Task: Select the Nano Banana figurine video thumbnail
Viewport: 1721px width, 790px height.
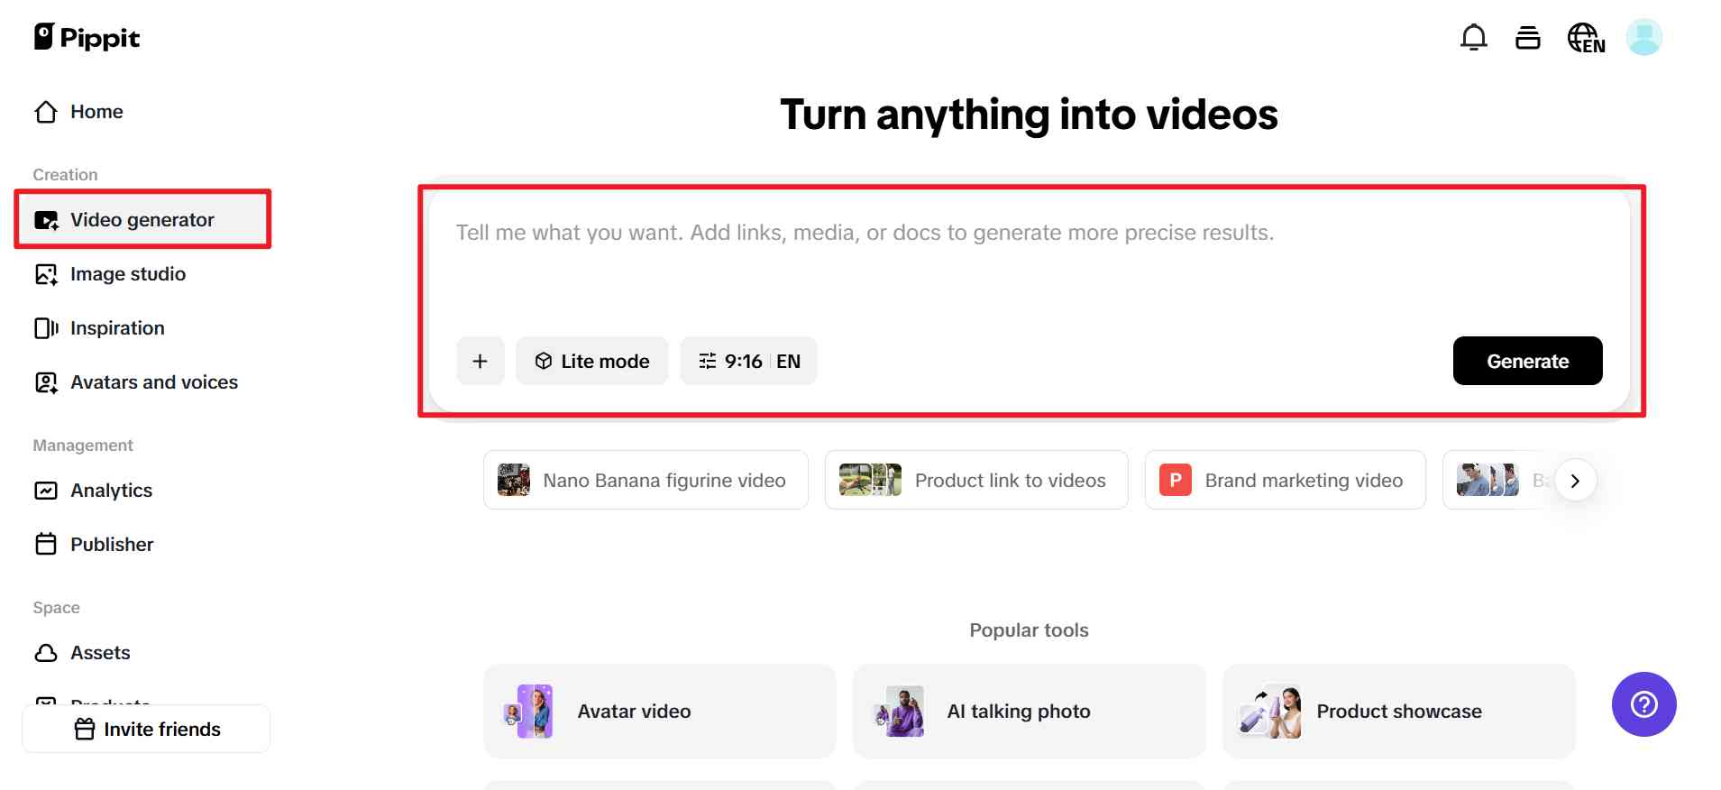Action: click(514, 481)
